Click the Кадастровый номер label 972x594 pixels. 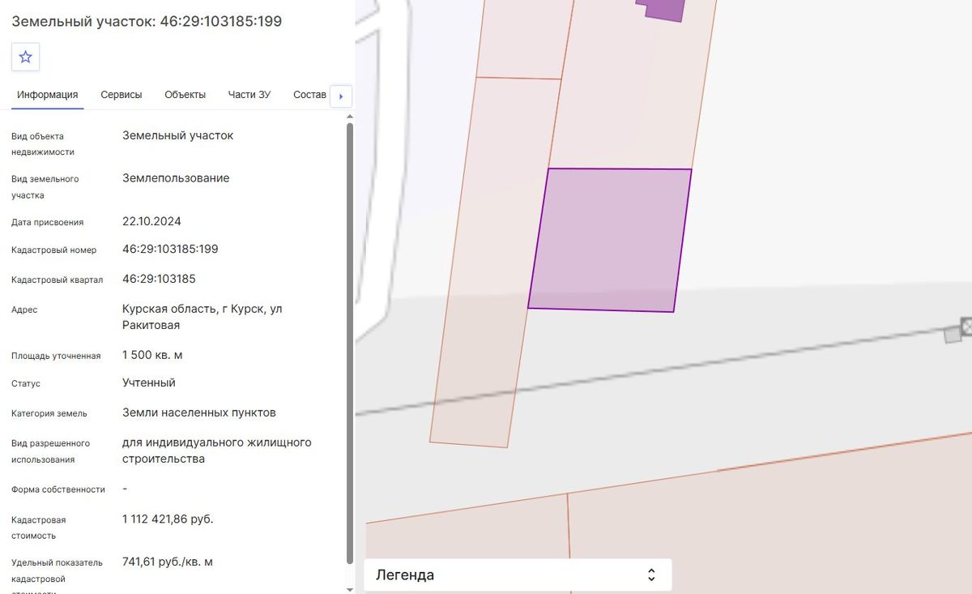pyautogui.click(x=53, y=250)
